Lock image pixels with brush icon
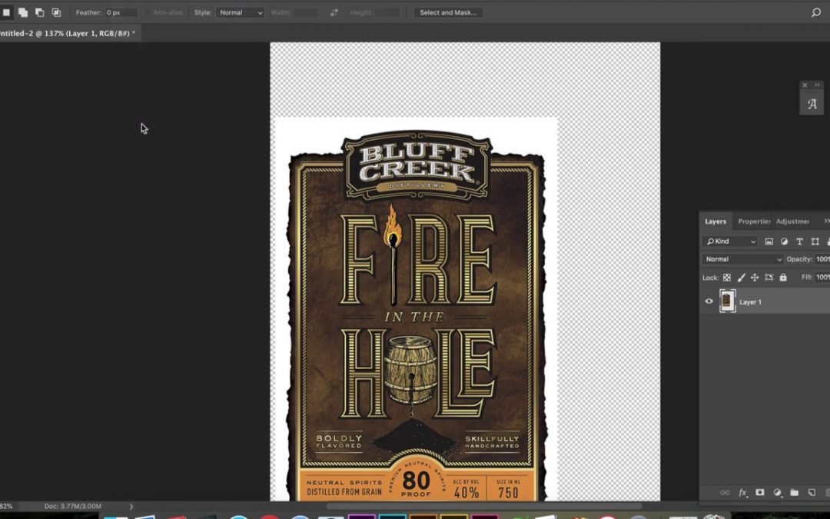 coord(741,278)
